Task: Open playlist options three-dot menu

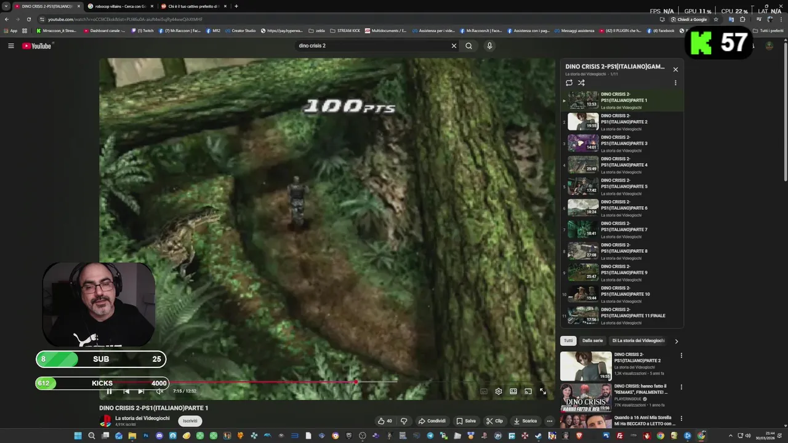Action: point(675,82)
